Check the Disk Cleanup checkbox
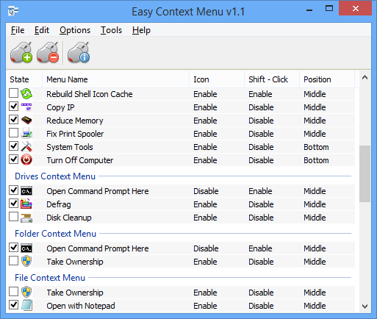The width and height of the screenshot is (377, 319). (13, 216)
